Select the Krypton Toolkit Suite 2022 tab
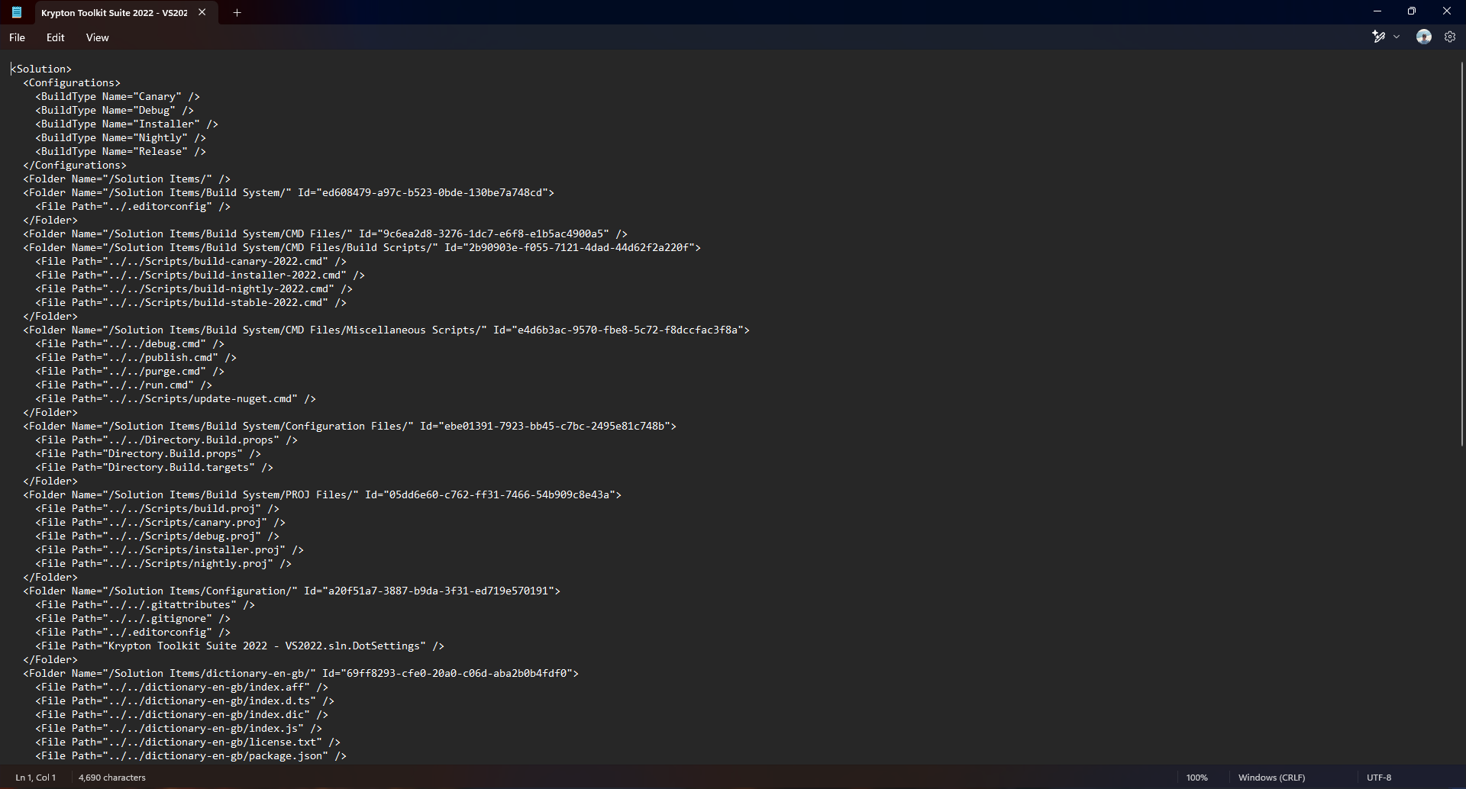1466x789 pixels. pos(113,13)
